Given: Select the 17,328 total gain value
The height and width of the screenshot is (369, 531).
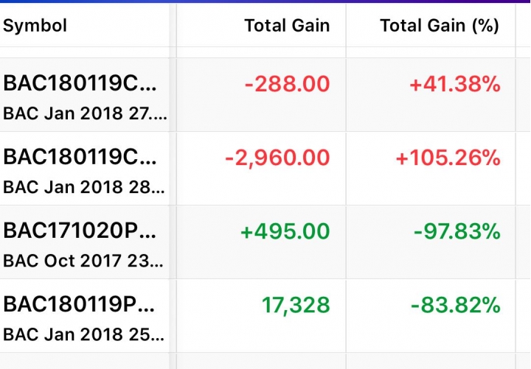Looking at the screenshot, I should pos(296,306).
